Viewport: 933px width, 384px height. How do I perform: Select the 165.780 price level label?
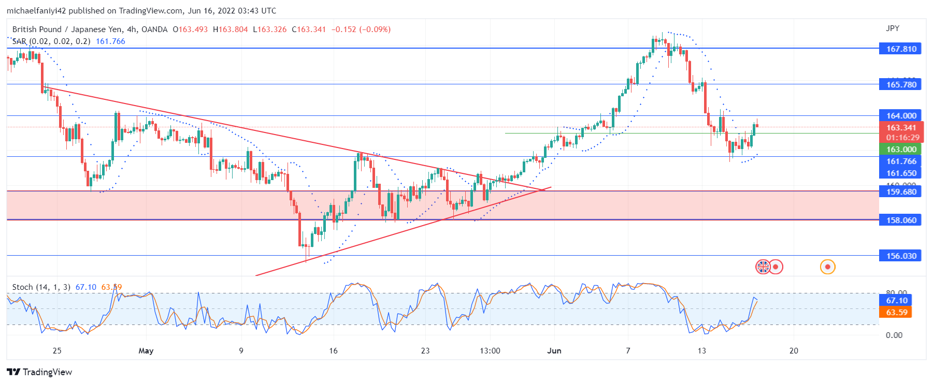point(900,84)
